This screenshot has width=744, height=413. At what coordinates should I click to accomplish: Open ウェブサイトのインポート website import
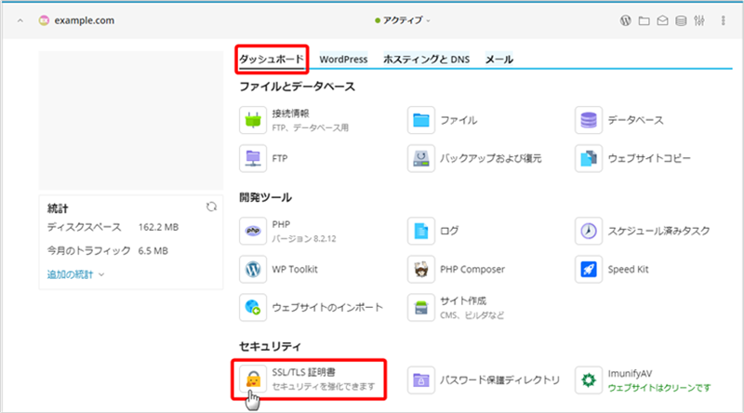coord(311,307)
